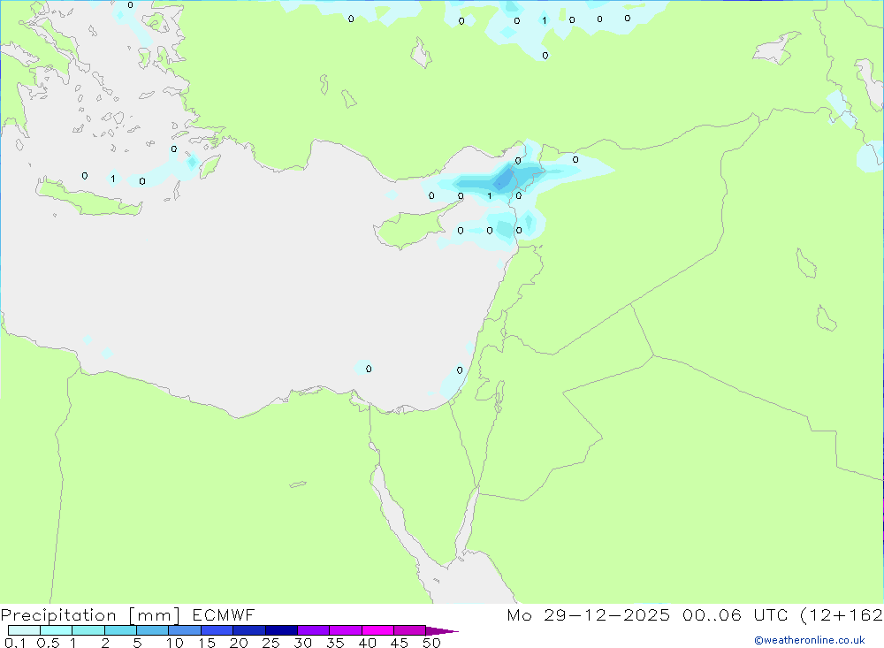The image size is (884, 648).
Task: Click the '00..06 UTC' time range text
Action: [735, 614]
